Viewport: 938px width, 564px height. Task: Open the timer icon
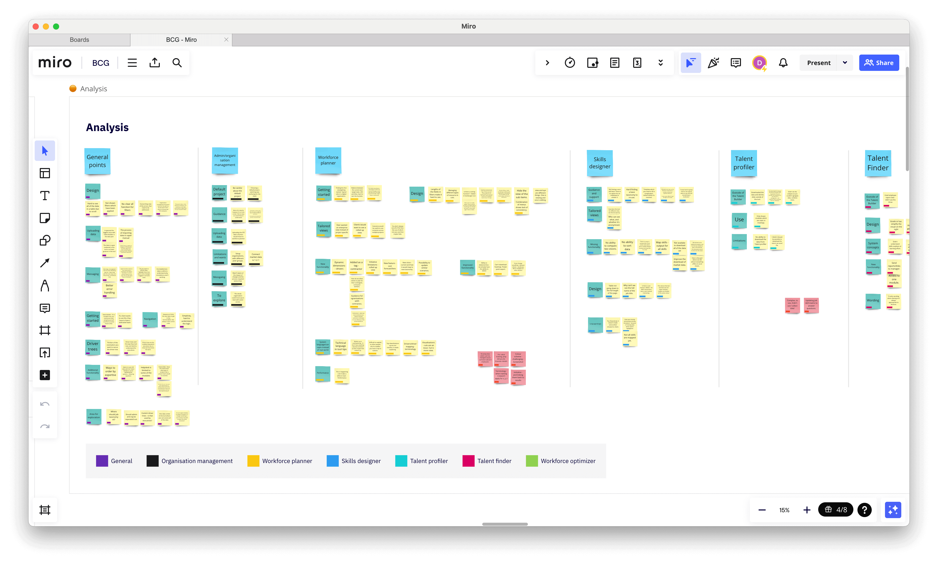point(569,63)
